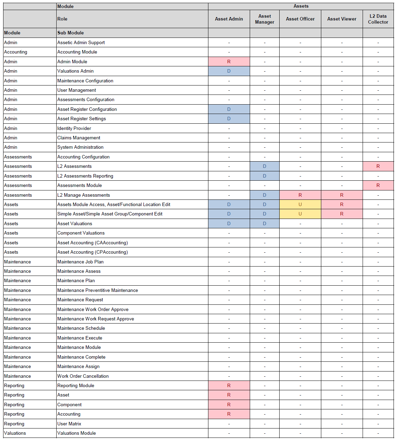Image resolution: width=397 pixels, height=441 pixels.
Task: Select the User Matrix cell
Action: pyautogui.click(x=132, y=424)
